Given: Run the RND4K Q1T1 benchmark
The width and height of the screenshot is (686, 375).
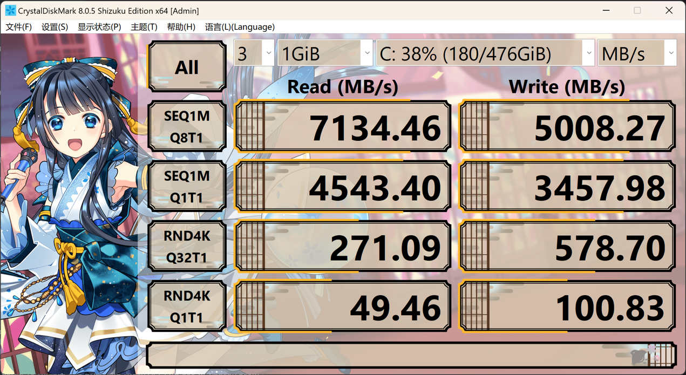Looking at the screenshot, I should 187,306.
